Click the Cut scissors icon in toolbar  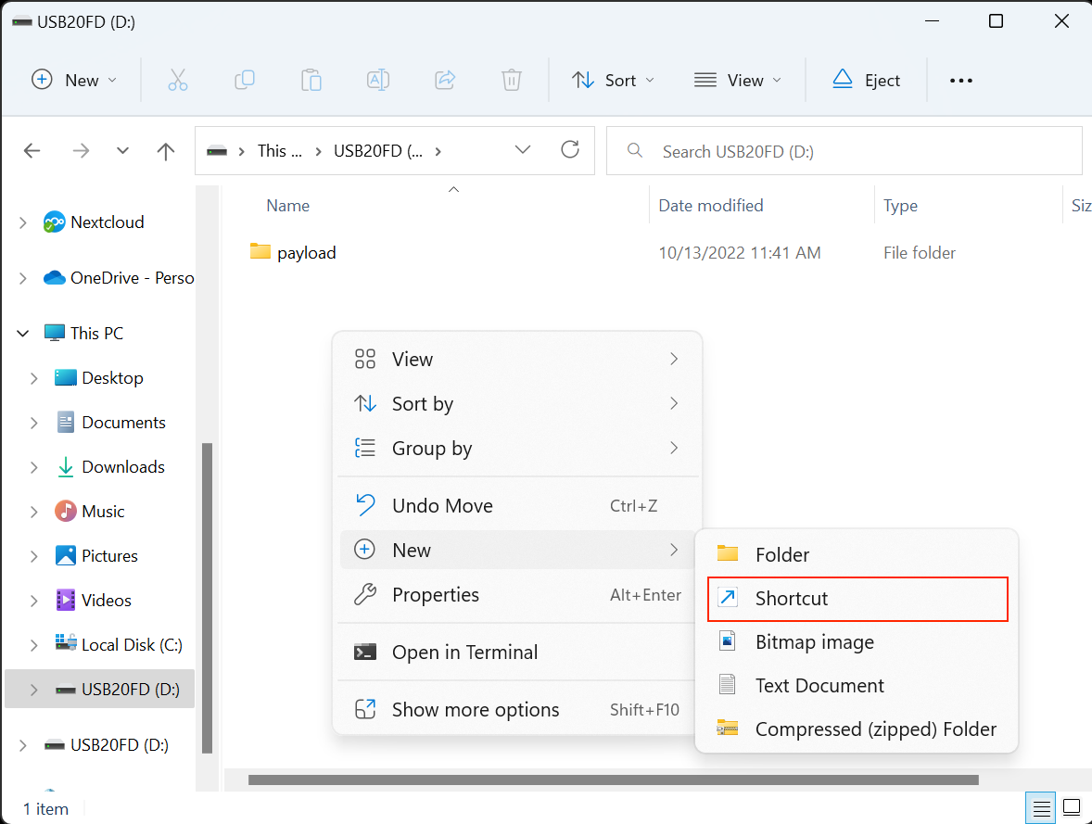coord(178,81)
